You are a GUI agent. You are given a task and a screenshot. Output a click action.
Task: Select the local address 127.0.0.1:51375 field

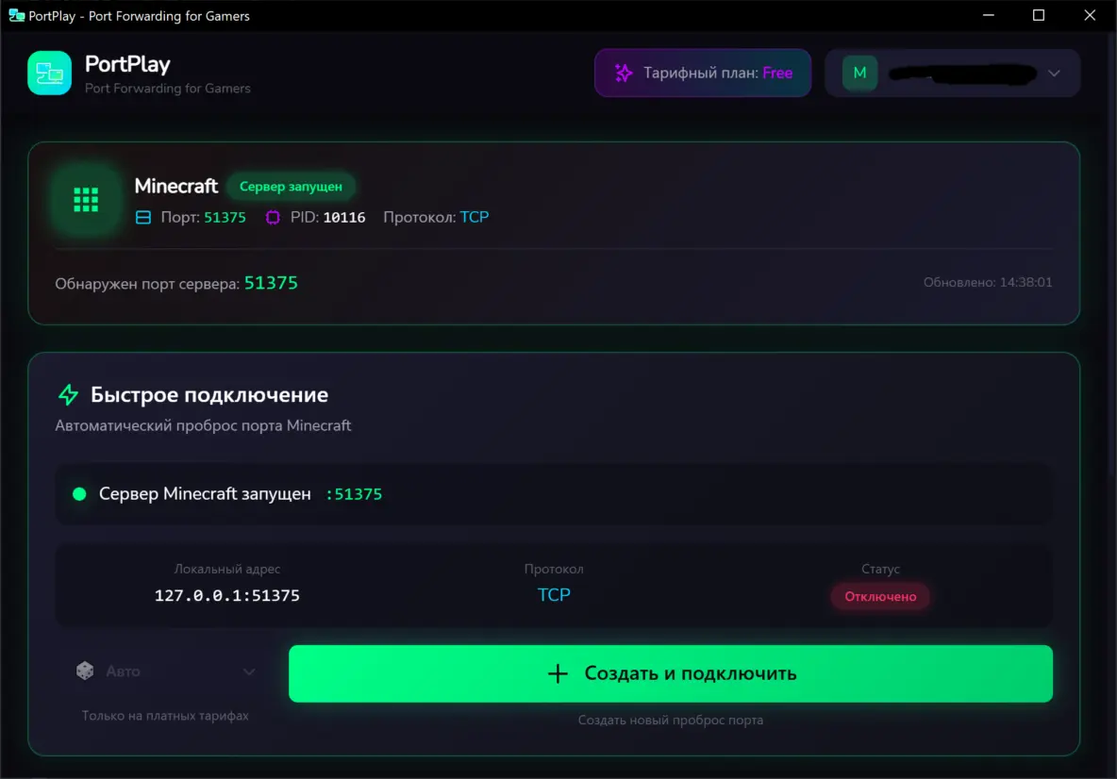point(227,594)
